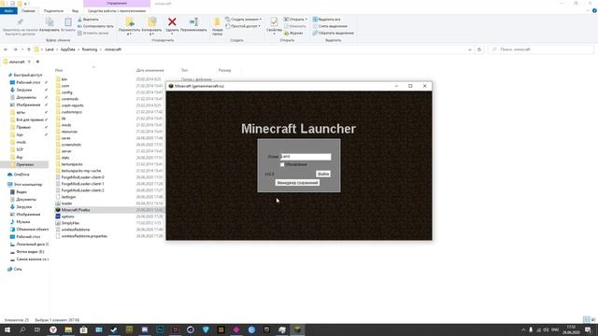Click the Move to folder icon
Viewport: 598px width, 336px height.
click(x=129, y=22)
